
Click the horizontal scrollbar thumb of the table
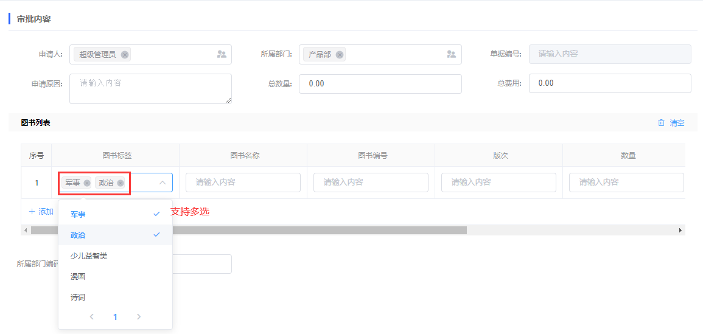point(249,230)
